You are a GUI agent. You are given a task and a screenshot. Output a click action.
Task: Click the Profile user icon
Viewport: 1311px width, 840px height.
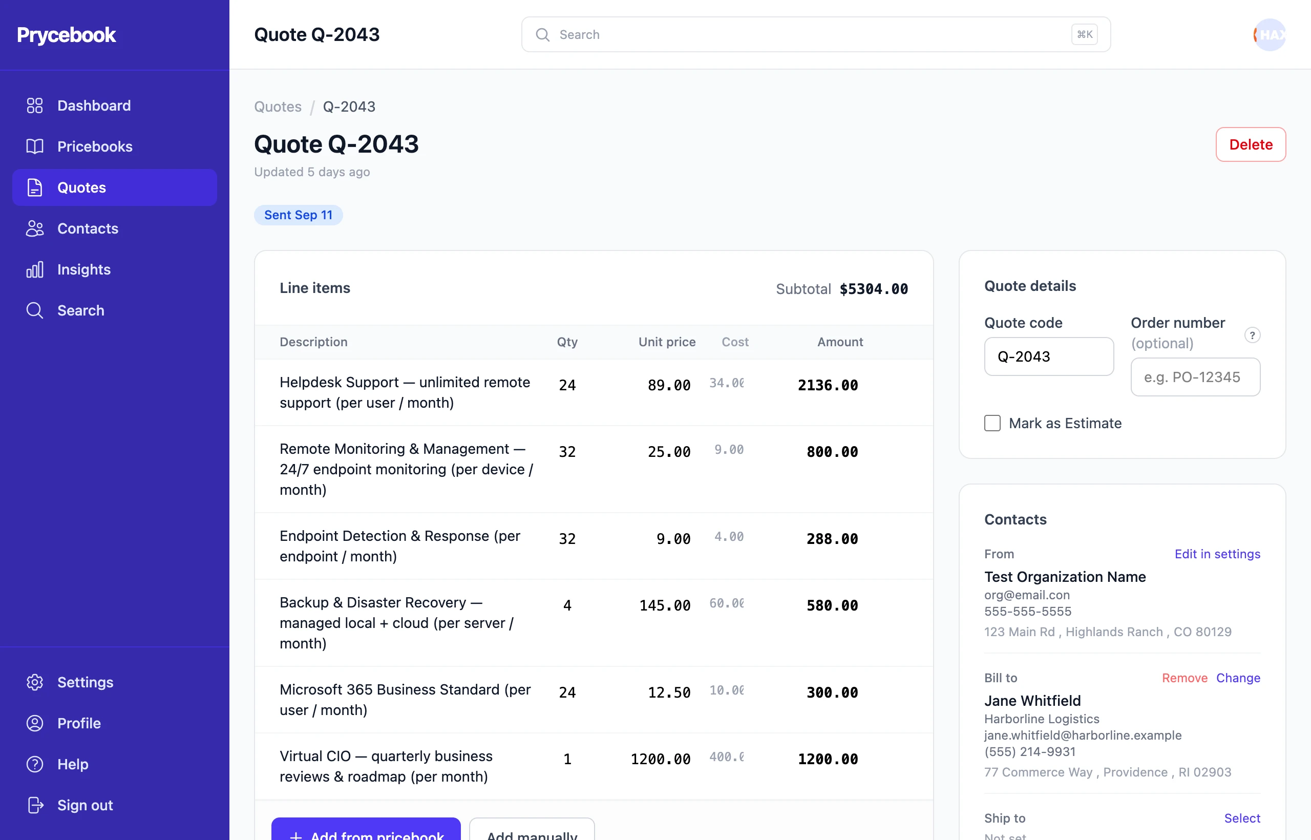click(35, 723)
